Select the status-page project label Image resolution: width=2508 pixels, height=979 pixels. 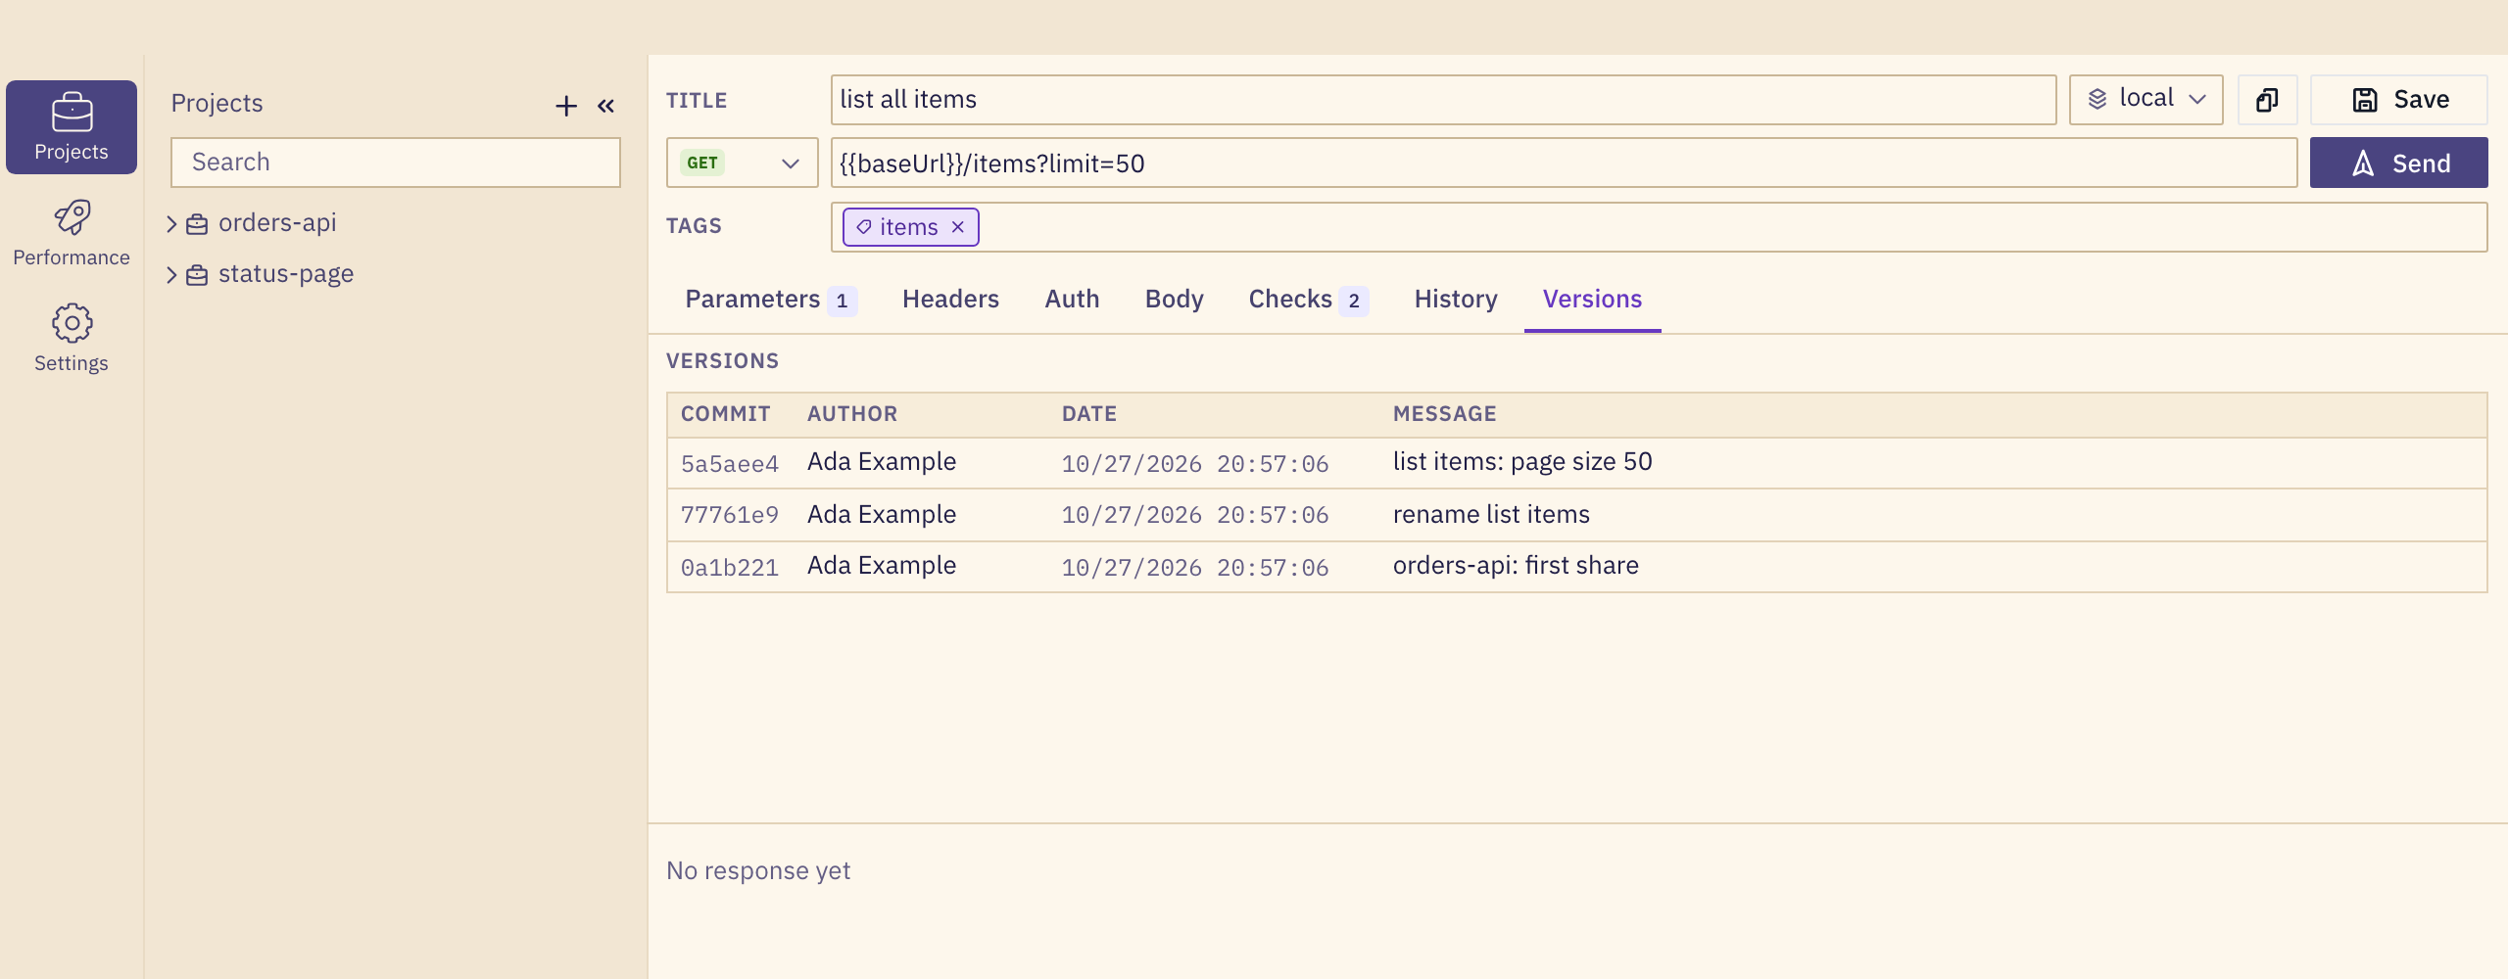pyautogui.click(x=286, y=274)
